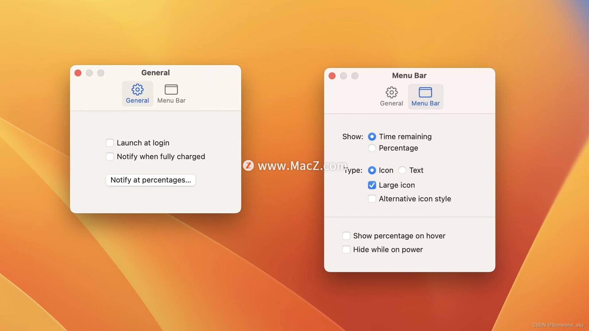This screenshot has height=331, width=589.
Task: Check the Alternative icon style checkbox
Action: click(x=371, y=199)
